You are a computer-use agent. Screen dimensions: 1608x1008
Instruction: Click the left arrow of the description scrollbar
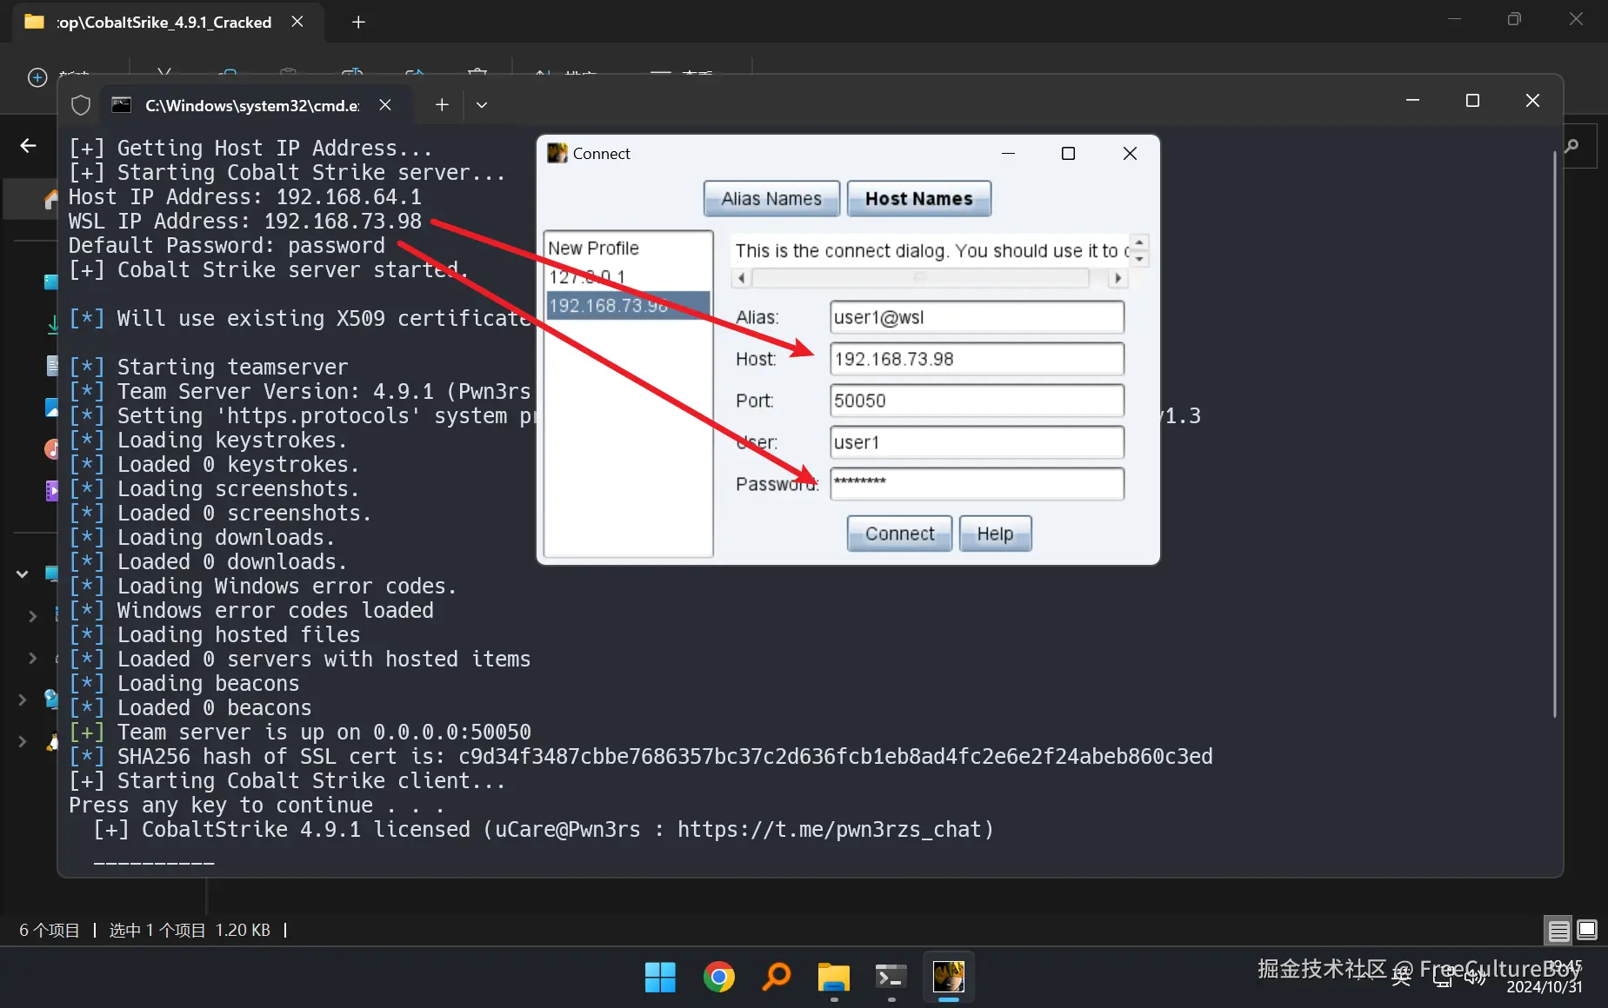pos(741,278)
